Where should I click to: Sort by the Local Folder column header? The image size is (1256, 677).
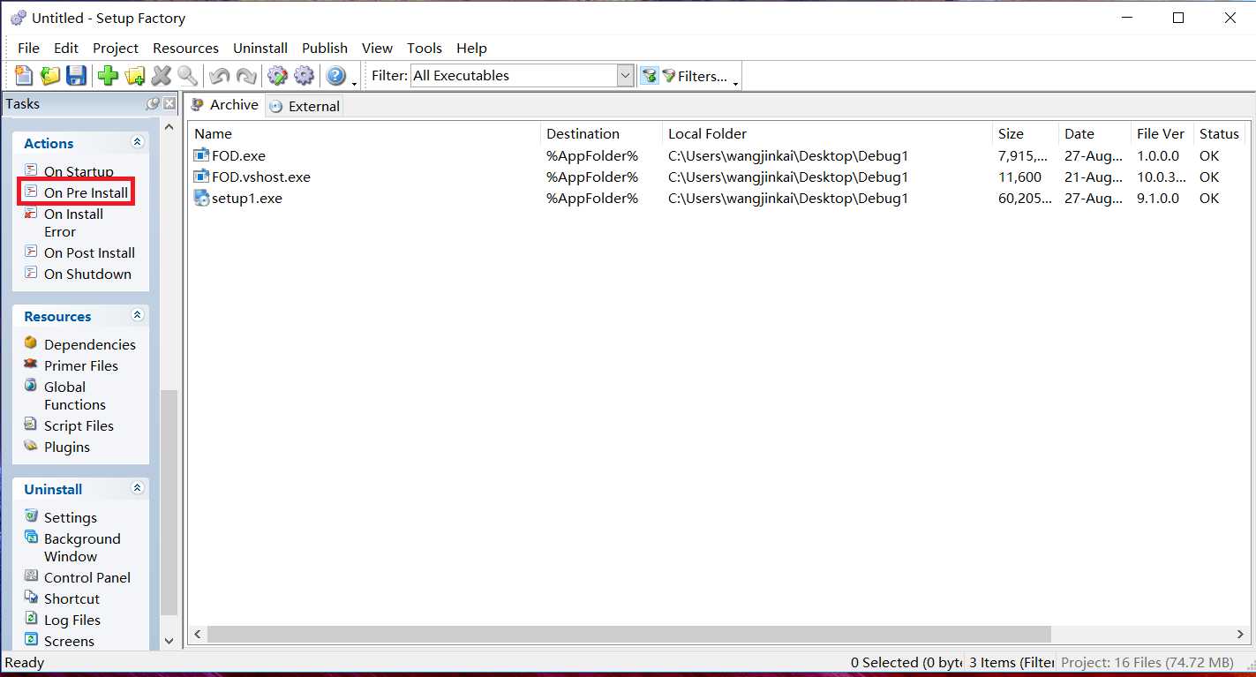827,133
